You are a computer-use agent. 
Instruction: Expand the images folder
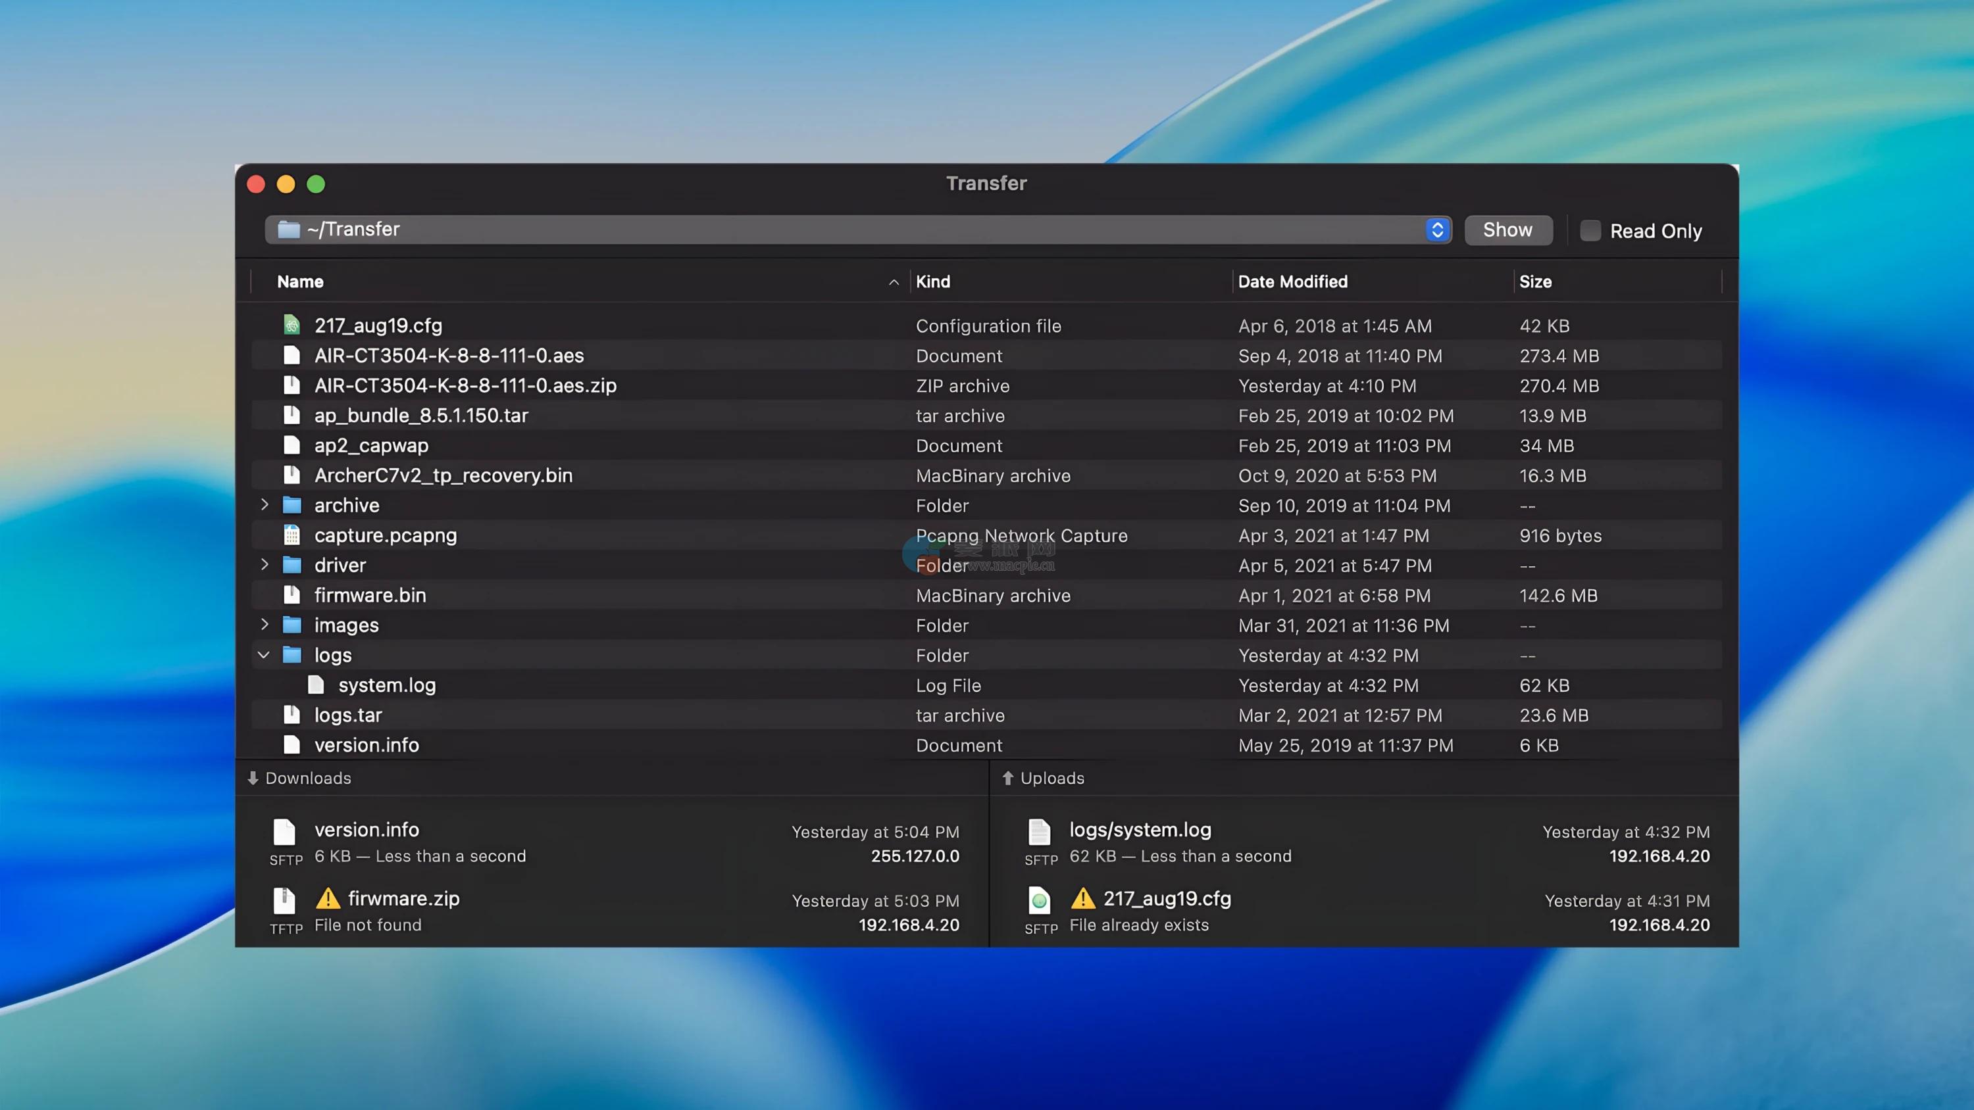pos(265,624)
